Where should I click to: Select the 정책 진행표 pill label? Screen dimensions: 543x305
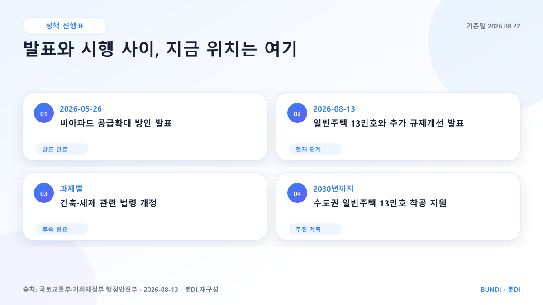65,26
